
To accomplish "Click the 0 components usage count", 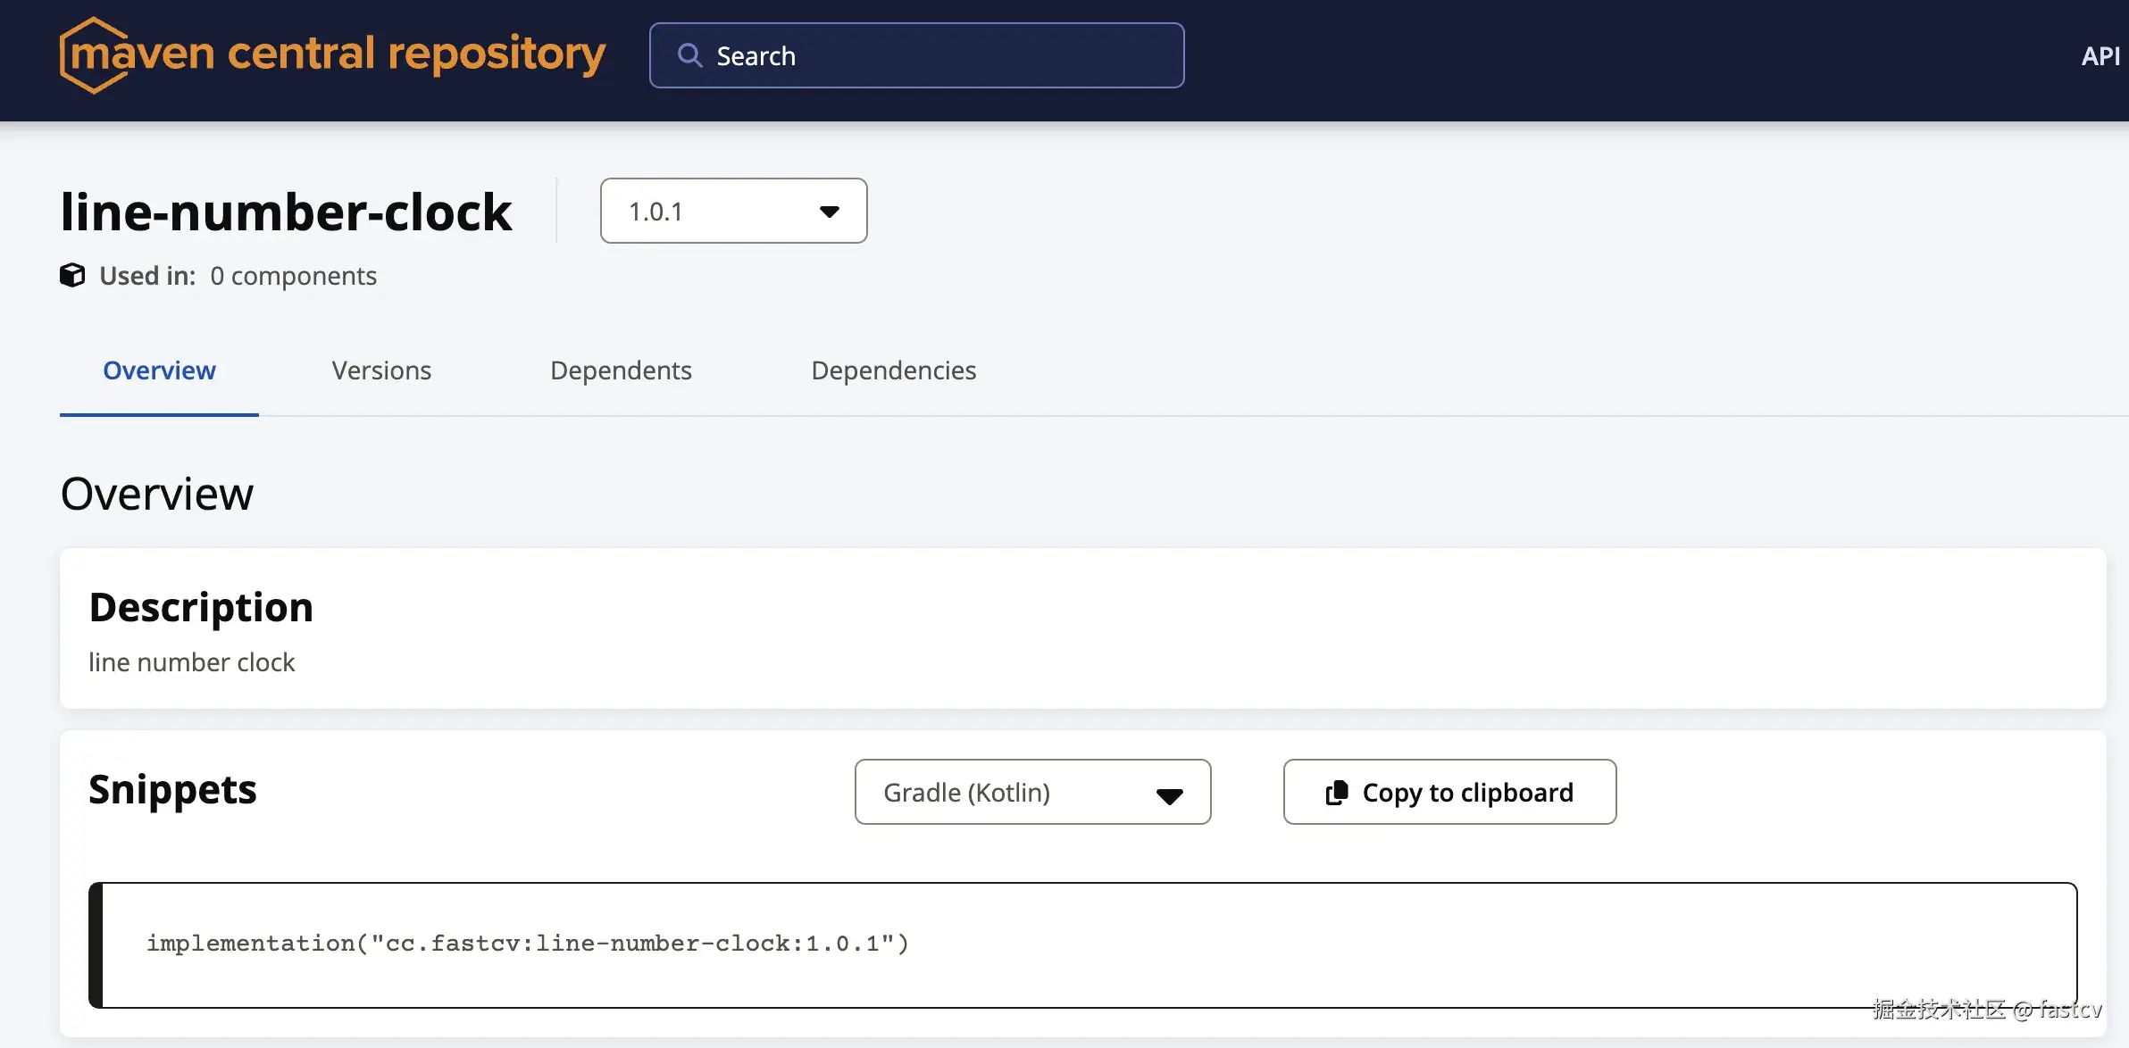I will click(x=293, y=276).
